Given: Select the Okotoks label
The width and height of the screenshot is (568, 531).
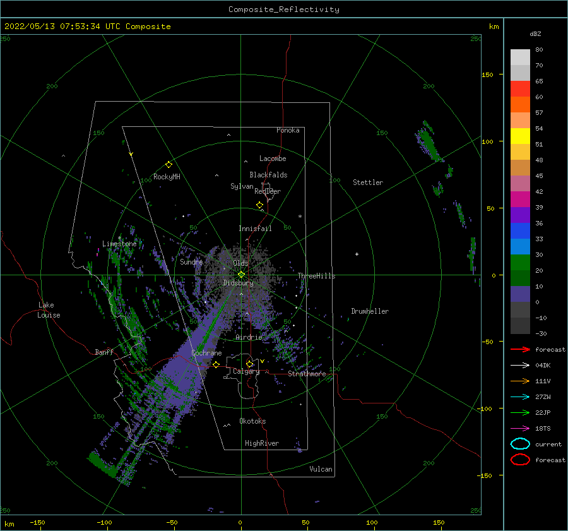Looking at the screenshot, I should [252, 421].
